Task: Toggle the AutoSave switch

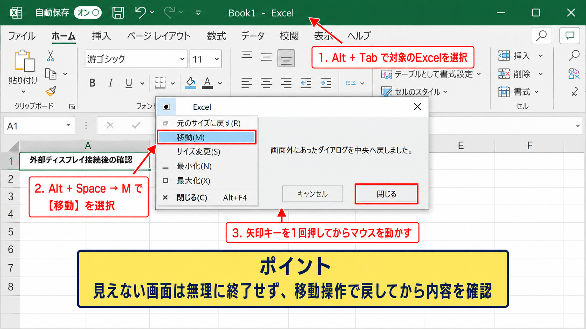Action: coord(88,13)
